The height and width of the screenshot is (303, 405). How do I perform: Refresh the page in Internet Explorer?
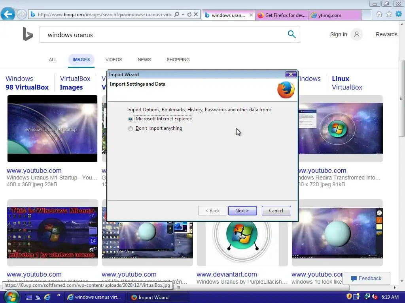189,15
